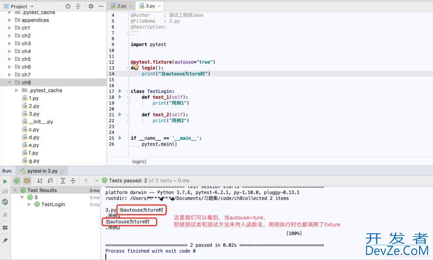Click 'Process finished with exit code 0' line
433x260 pixels.
pyautogui.click(x=151, y=251)
